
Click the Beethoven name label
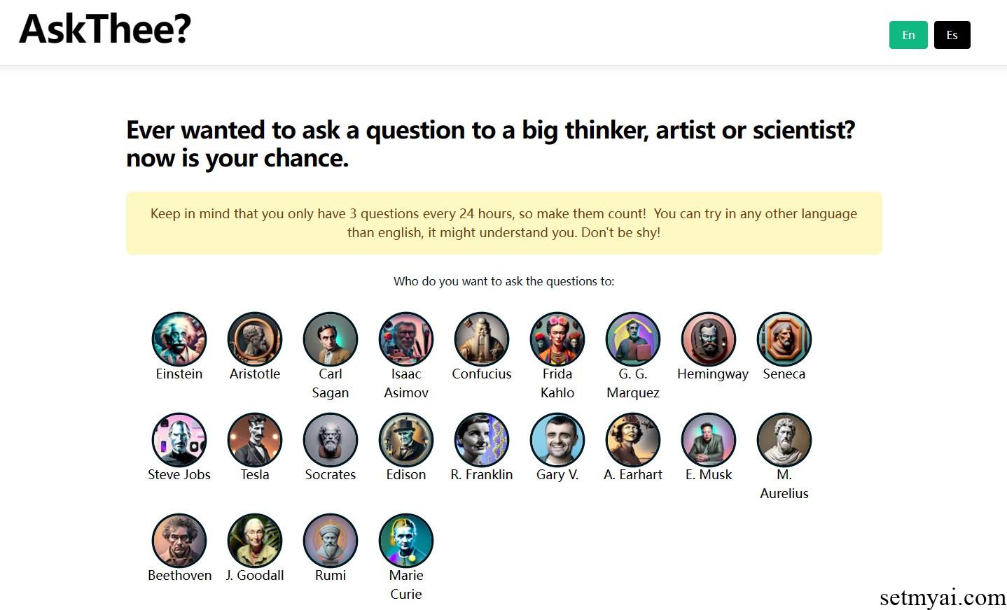point(179,575)
